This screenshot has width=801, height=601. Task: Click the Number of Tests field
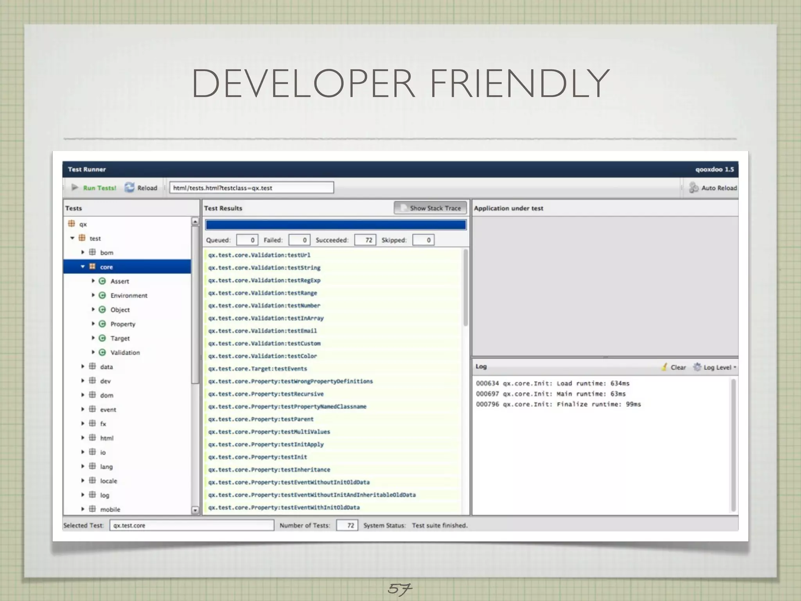pyautogui.click(x=347, y=525)
